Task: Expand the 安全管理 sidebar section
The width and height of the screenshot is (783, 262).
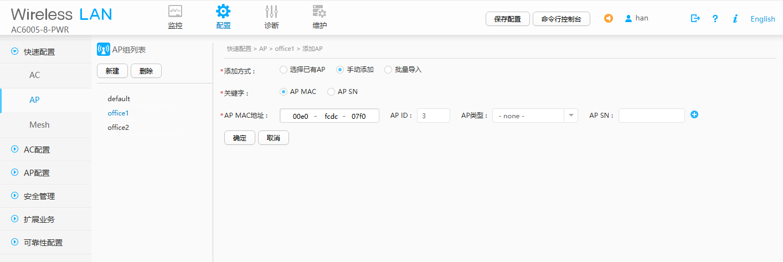Action: 15,196
